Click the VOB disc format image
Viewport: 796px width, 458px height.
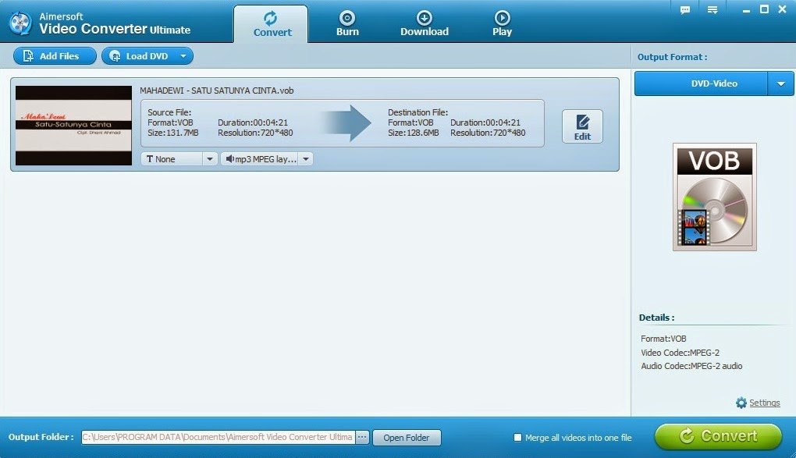coord(715,197)
